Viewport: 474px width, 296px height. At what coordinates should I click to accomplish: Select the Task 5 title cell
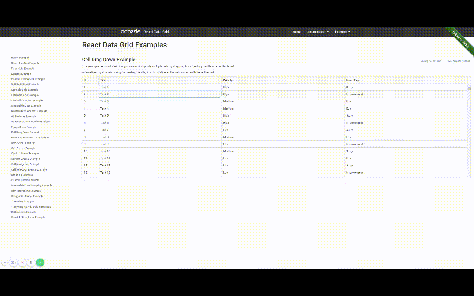tap(160, 115)
